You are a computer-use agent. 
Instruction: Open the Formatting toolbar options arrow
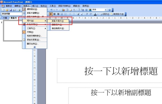click(126, 14)
